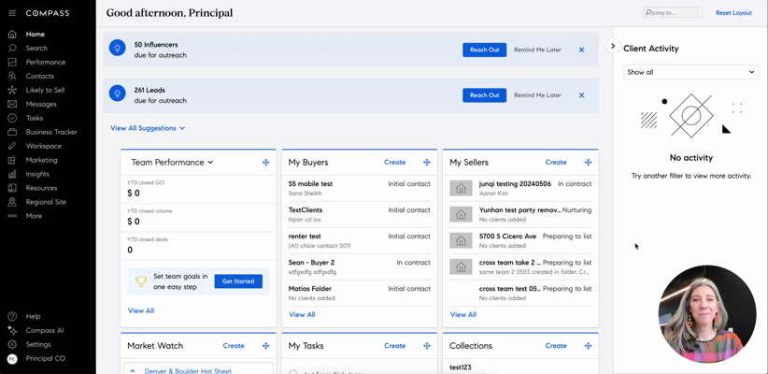Click the Jump to search field
The width and height of the screenshot is (768, 374).
[671, 13]
